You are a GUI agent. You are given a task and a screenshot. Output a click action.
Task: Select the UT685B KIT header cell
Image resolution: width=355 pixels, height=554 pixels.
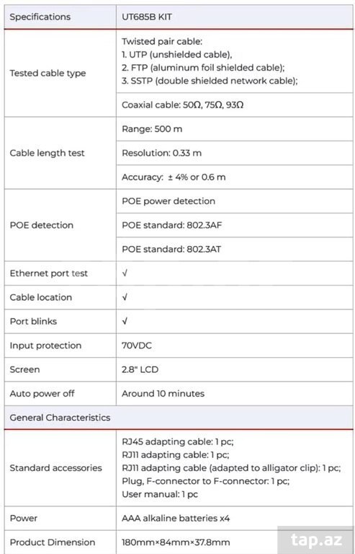click(x=235, y=17)
